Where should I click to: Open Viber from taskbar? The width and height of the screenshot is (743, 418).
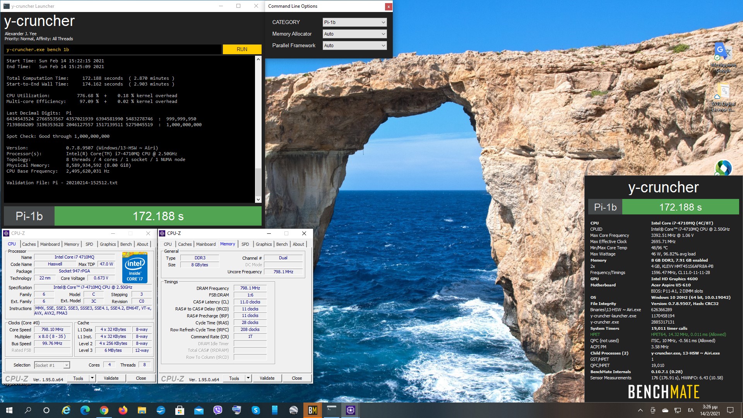(218, 410)
